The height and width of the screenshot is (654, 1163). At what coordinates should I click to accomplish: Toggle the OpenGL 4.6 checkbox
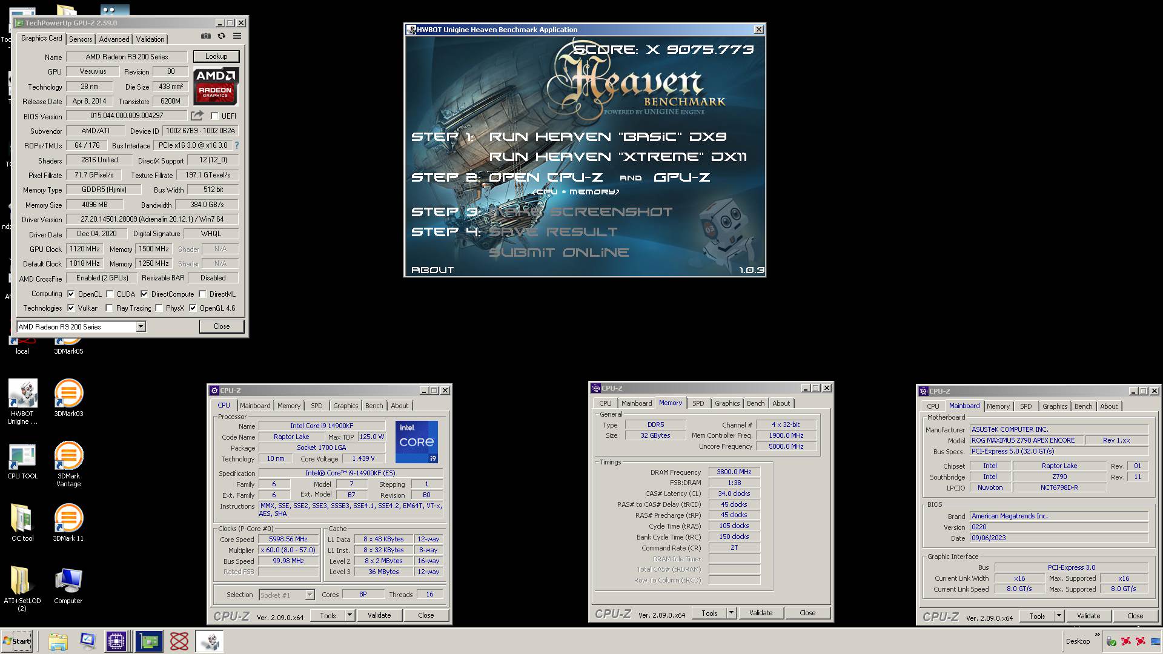click(193, 308)
